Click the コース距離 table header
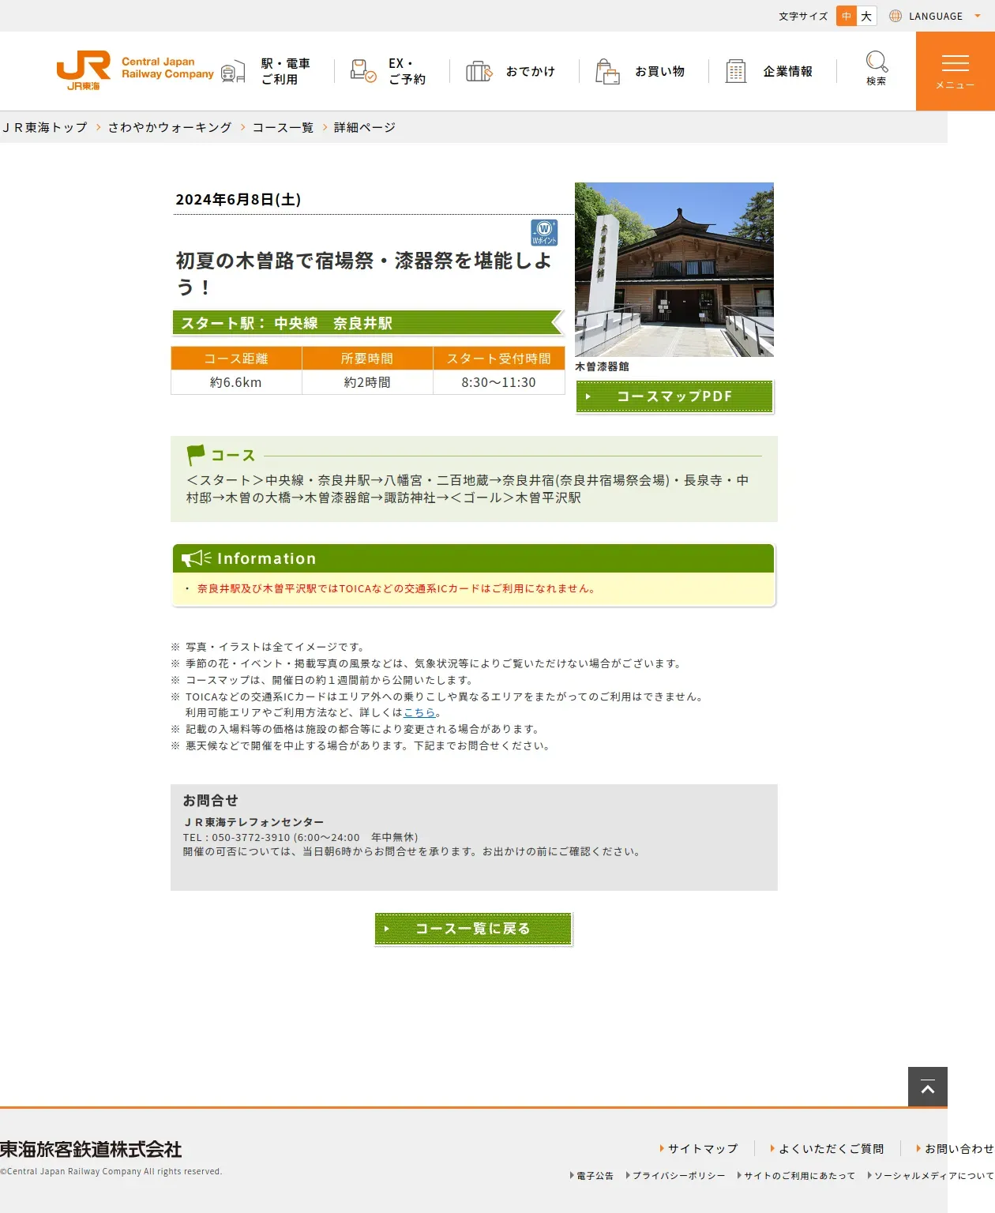The image size is (995, 1213). 236,359
